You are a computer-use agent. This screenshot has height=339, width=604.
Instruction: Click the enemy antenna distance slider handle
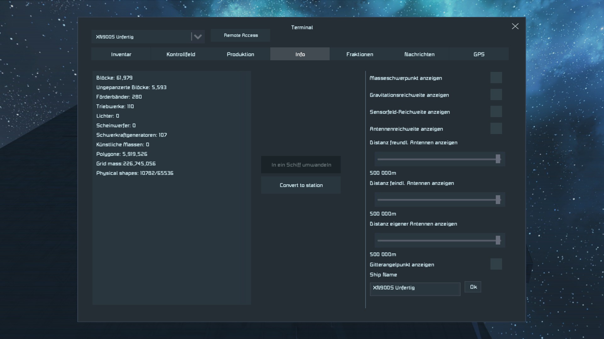pos(498,200)
